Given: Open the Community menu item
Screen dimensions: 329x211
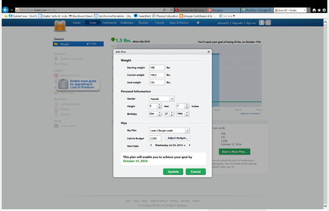Looking at the screenshot, I should (x=109, y=22).
